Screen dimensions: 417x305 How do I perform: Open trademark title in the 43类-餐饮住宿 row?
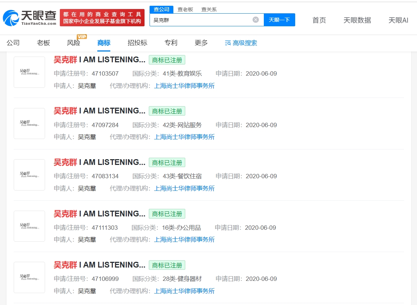99,162
